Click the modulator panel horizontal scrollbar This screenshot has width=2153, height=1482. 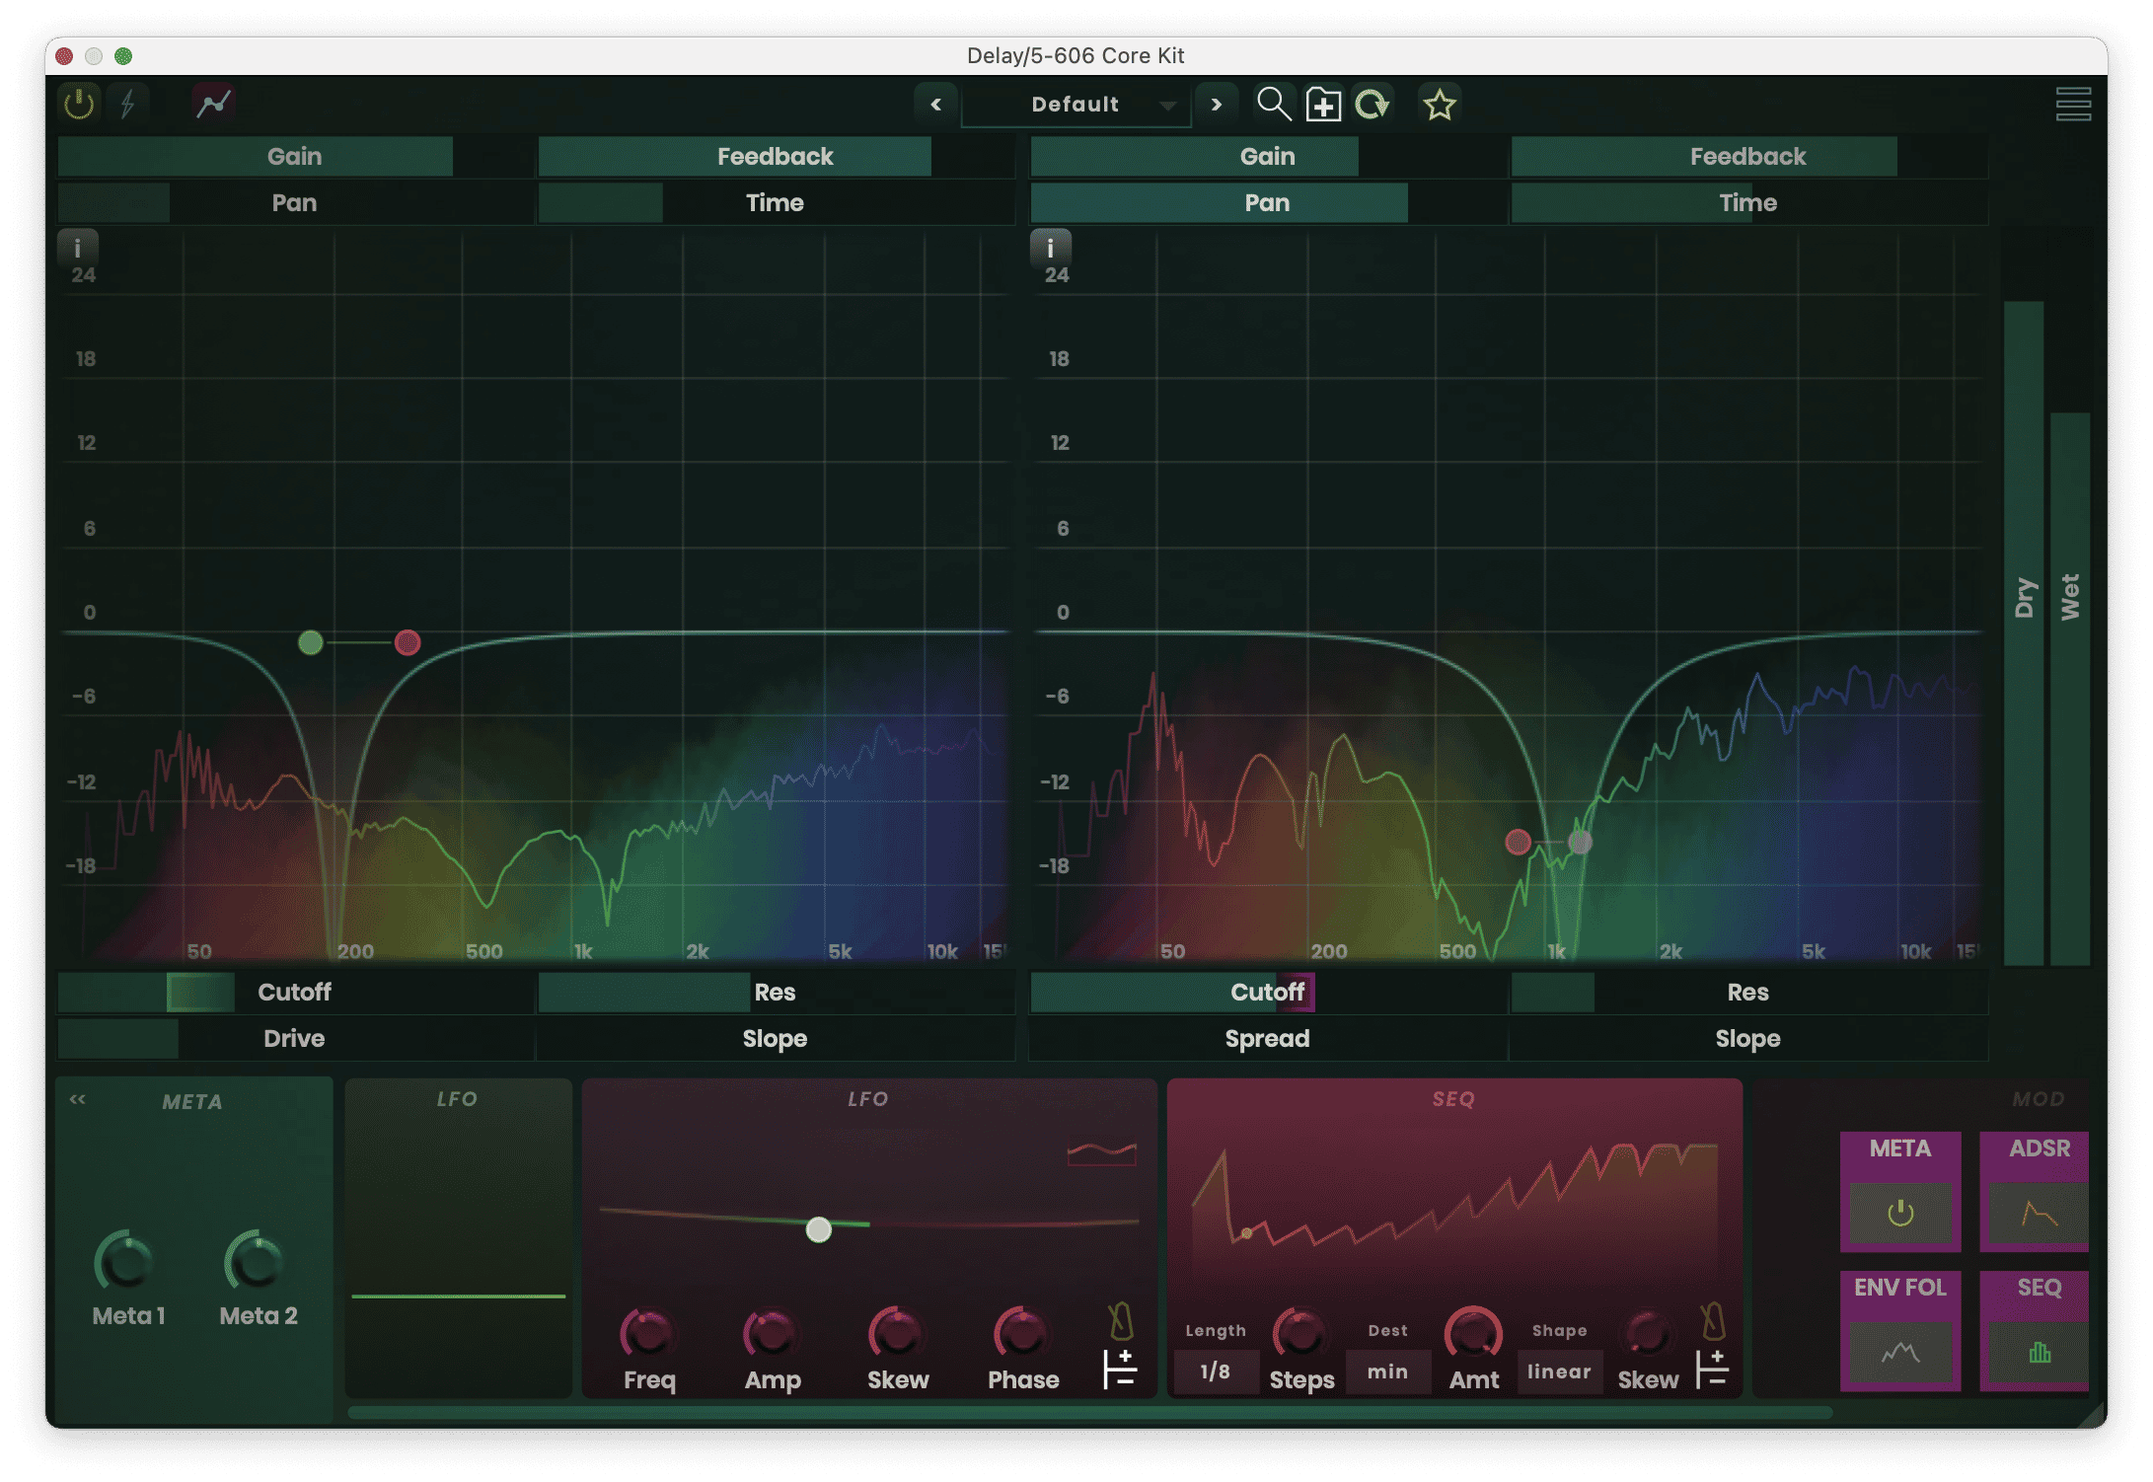[1089, 1412]
